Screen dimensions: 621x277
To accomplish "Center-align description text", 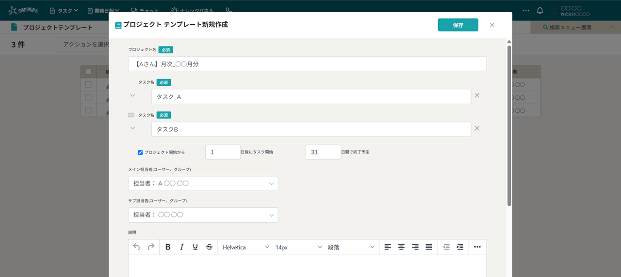I will point(401,247).
